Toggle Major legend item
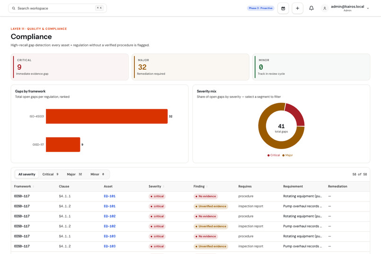The image size is (381, 254). click(x=287, y=155)
